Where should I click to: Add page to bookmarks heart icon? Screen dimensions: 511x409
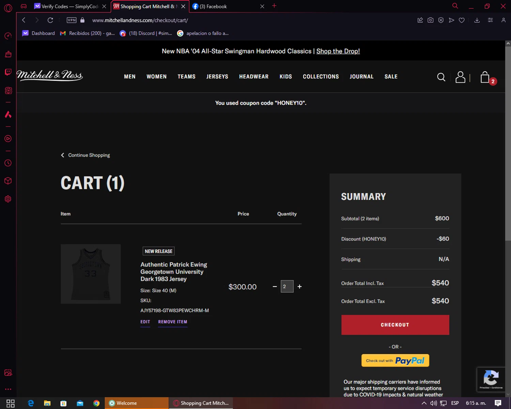point(462,20)
